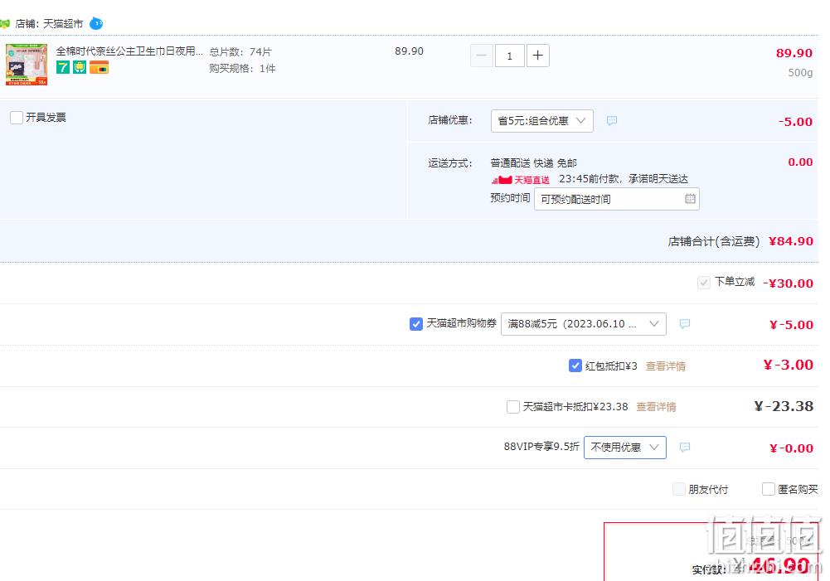The image size is (830, 581).
Task: Click the 500g weight label
Action: pos(800,72)
